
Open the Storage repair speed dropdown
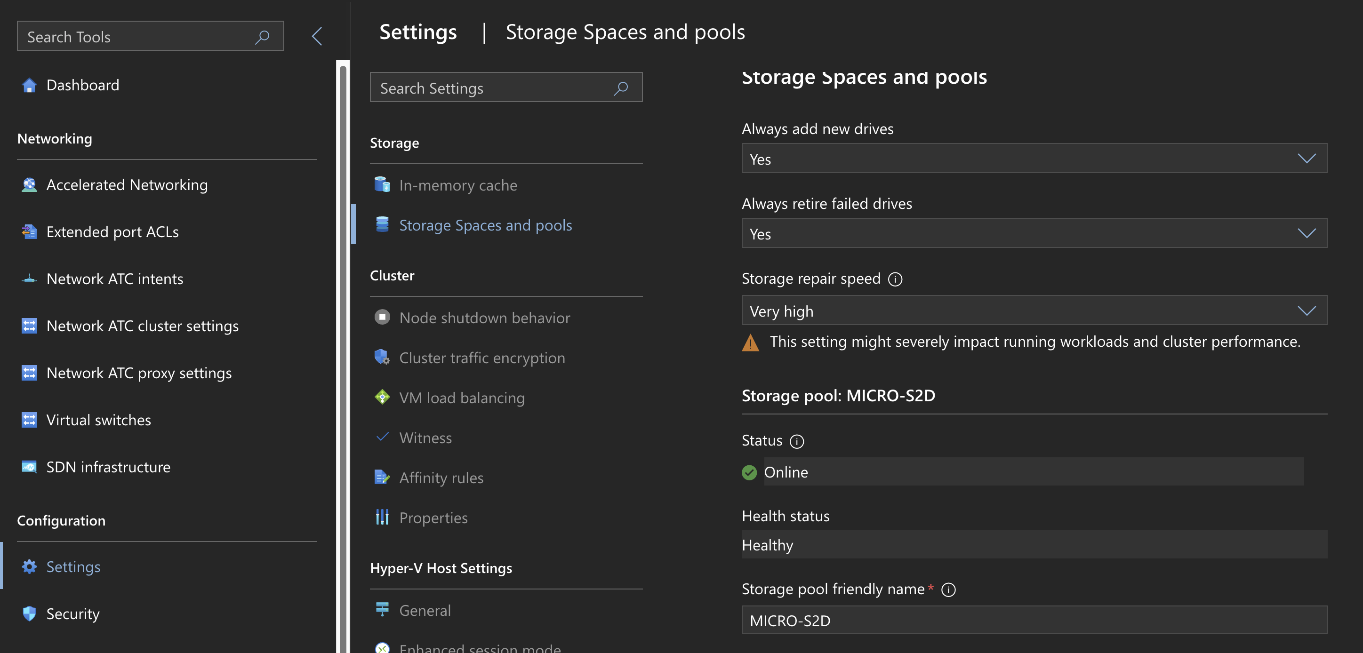[1034, 311]
